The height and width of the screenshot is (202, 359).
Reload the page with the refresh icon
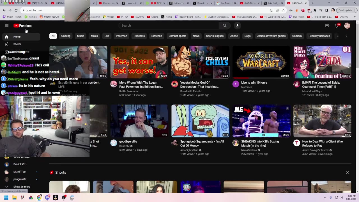coord(16,10)
